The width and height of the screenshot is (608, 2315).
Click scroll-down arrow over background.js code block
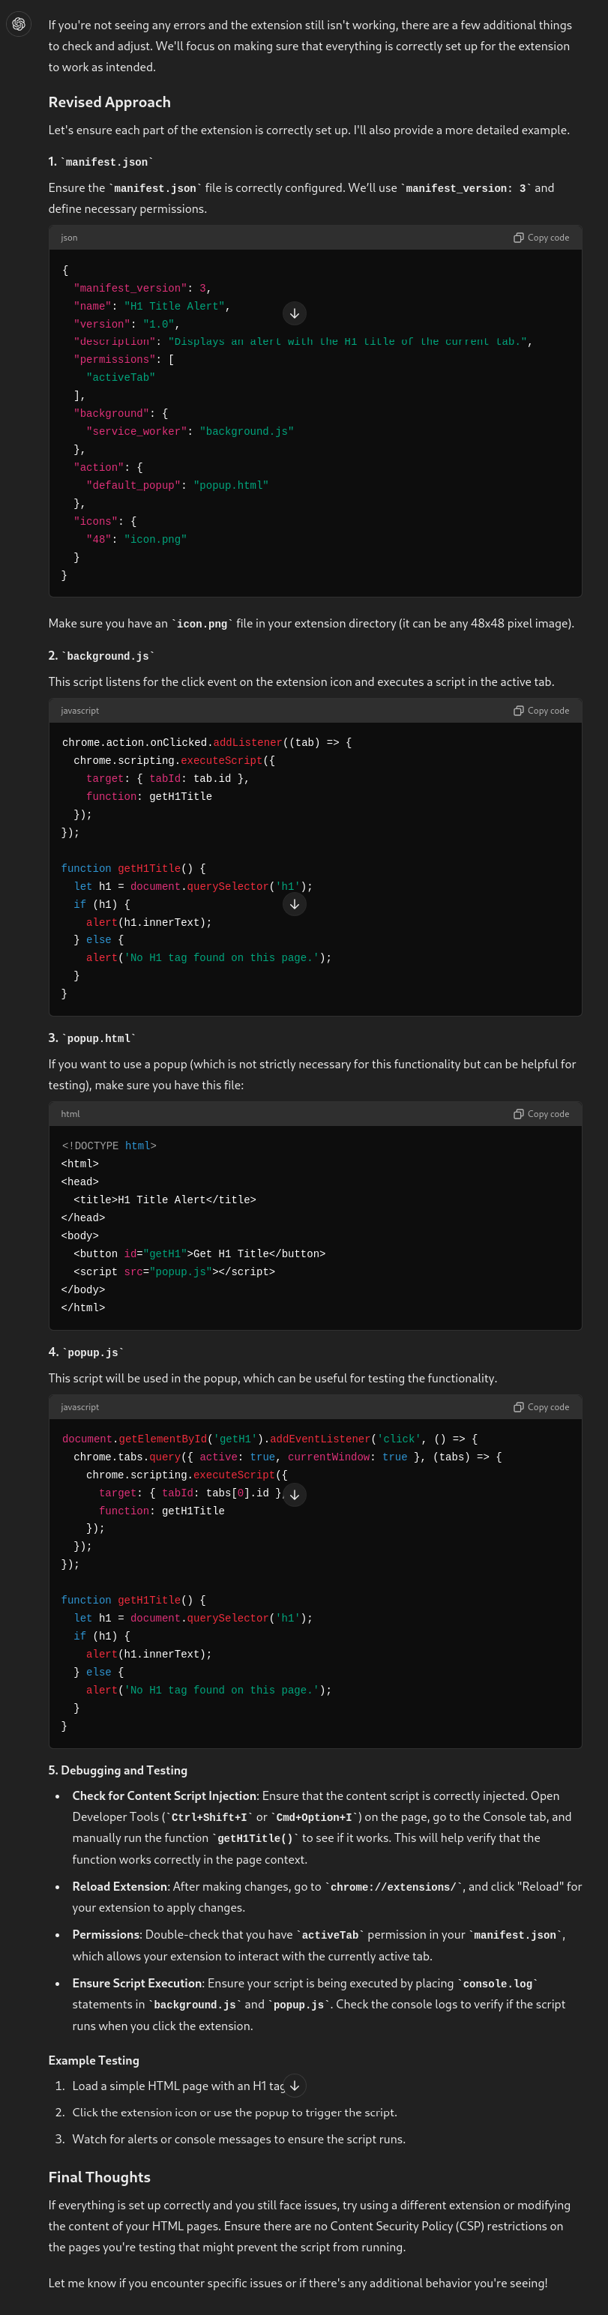295,904
